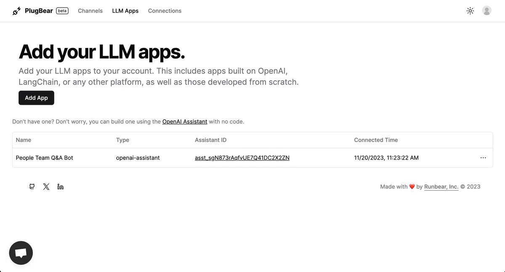Click the Add App button
Viewport: 505px width, 272px height.
[x=36, y=98]
